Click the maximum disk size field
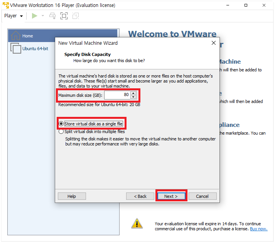The image size is (275, 243). pyautogui.click(x=117, y=95)
